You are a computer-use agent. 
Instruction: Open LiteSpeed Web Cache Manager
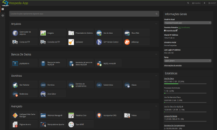(24, 115)
